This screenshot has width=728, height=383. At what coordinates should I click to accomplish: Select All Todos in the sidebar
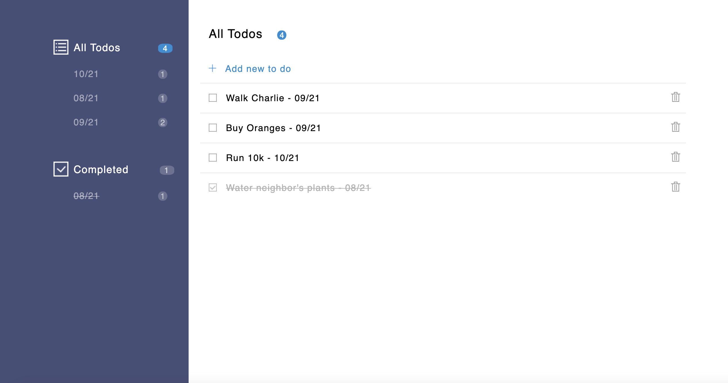(97, 48)
